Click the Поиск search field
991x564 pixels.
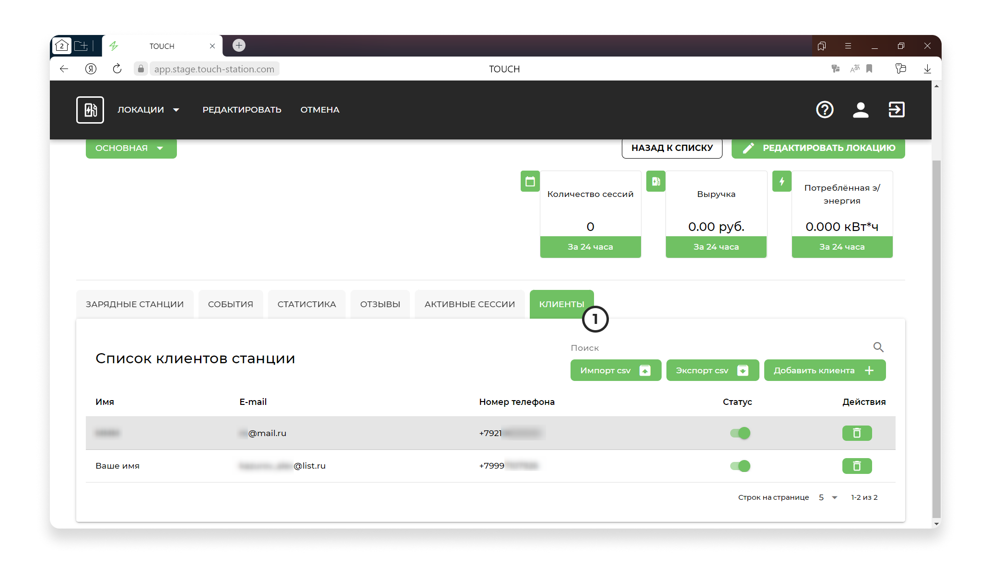(719, 347)
